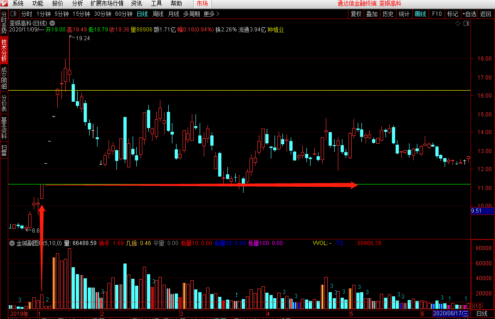Viewport: 495px width, 319px height.
Task: Click the 19.24 high price annotation
Action: pyautogui.click(x=83, y=38)
